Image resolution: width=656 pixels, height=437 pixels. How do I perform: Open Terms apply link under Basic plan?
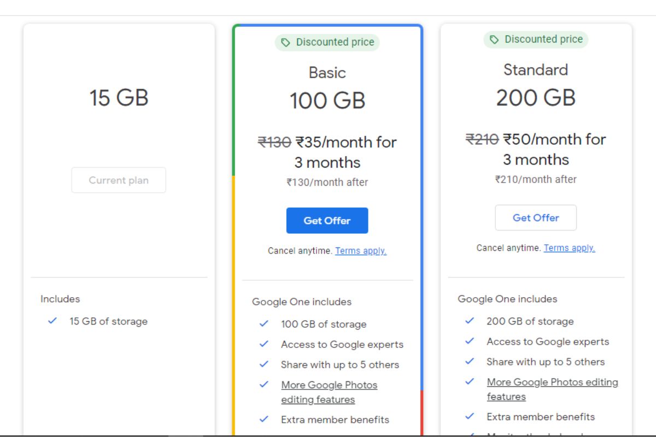[x=361, y=251]
